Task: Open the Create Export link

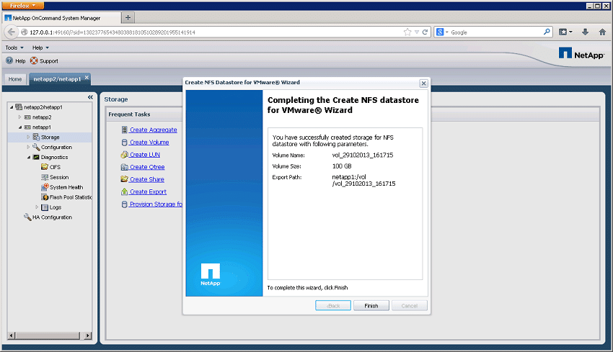Action: click(x=148, y=191)
